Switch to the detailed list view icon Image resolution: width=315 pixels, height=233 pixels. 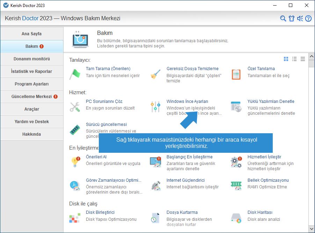(294, 59)
